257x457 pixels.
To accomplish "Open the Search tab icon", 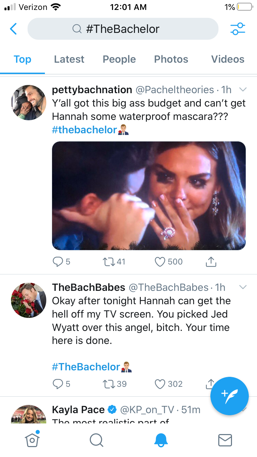I will (x=96, y=440).
